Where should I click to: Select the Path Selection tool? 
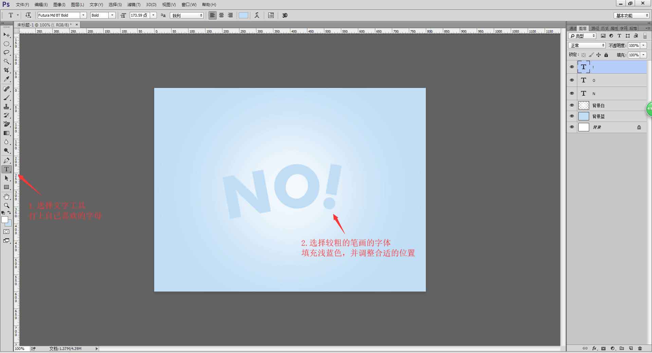[6, 178]
